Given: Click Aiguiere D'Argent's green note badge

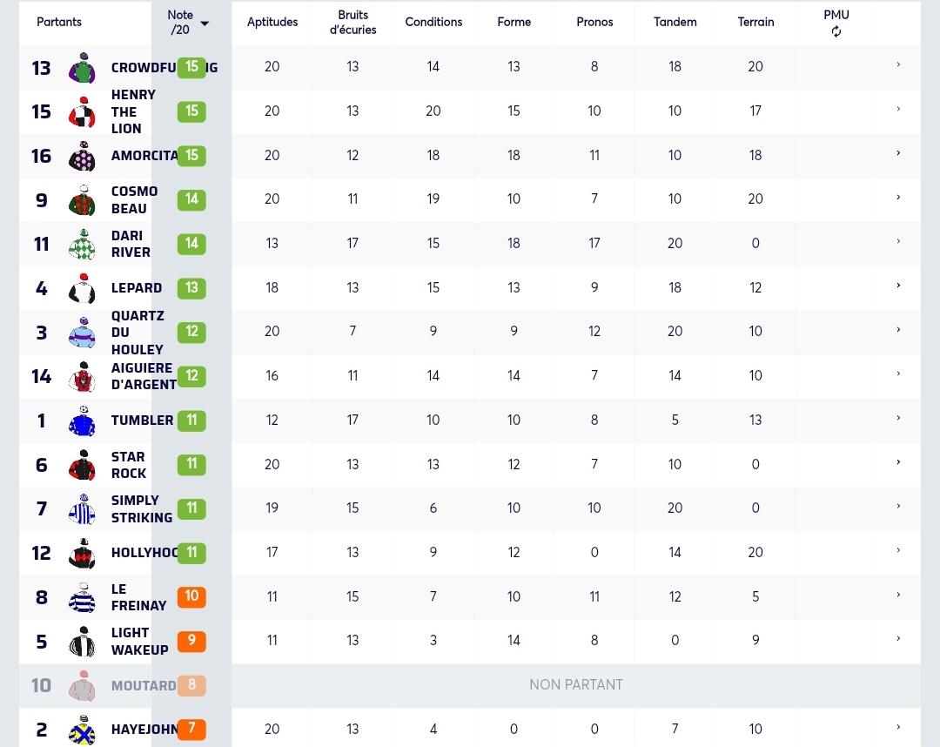Looking at the screenshot, I should (x=191, y=376).
